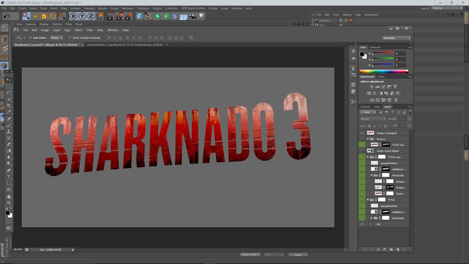
Task: Click Cinema 4D Rotate tool icon
Action: click(53, 16)
